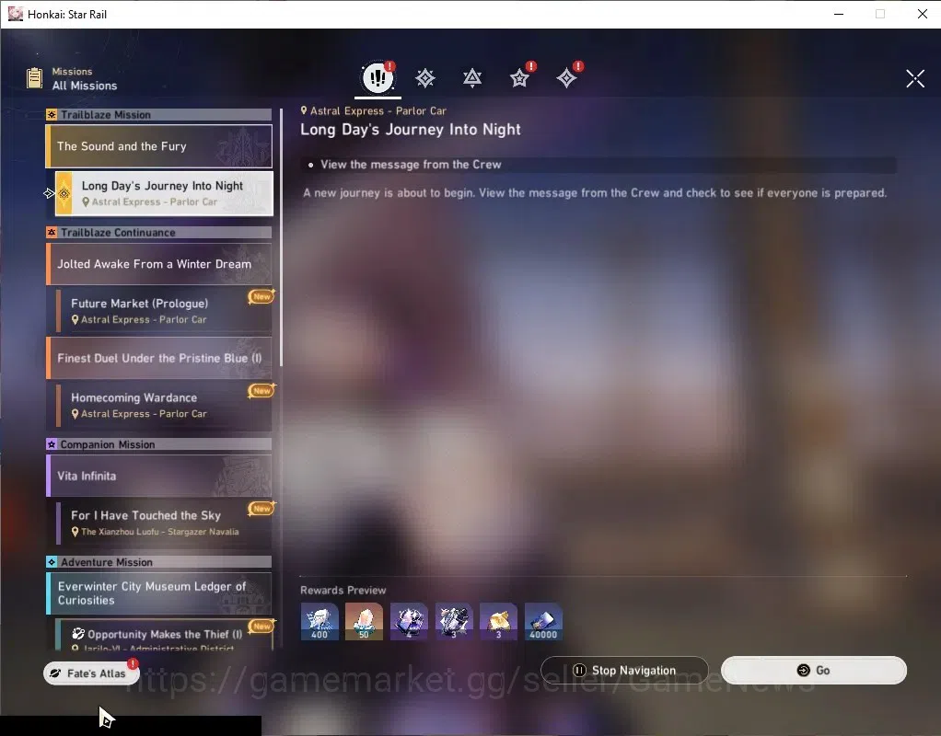Click the Companion Mission category star icon
This screenshot has width=941, height=736.
pos(52,444)
